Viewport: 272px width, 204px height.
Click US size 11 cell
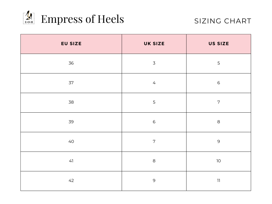click(219, 181)
